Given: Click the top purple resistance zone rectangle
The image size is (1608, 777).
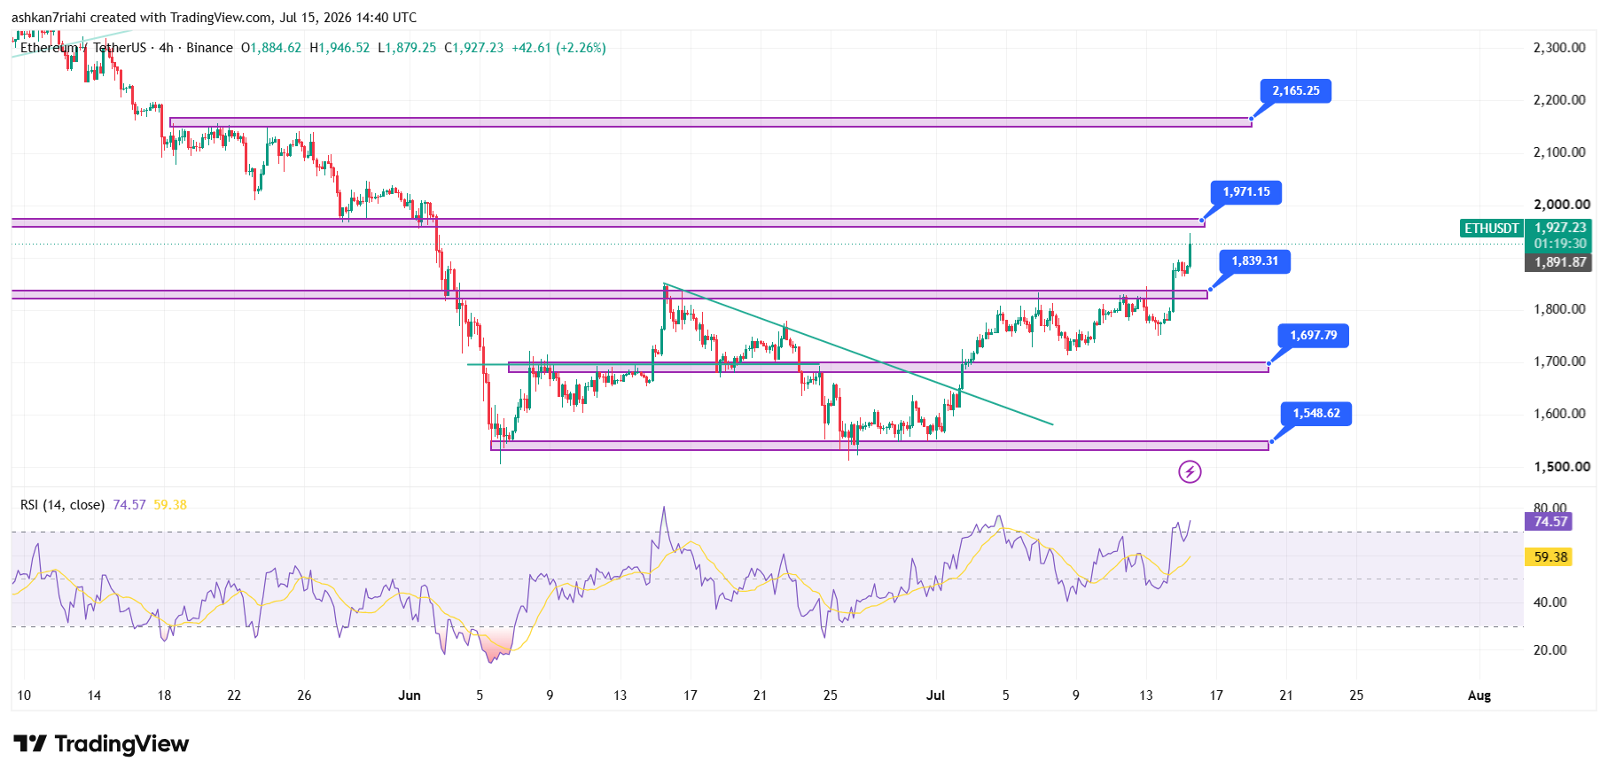Looking at the screenshot, I should point(711,122).
